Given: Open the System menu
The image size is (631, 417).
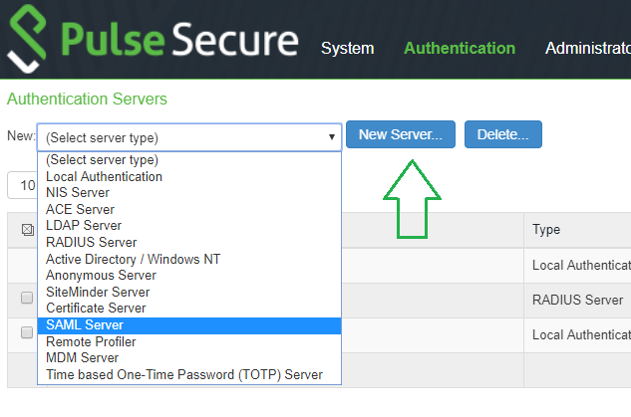Looking at the screenshot, I should pos(347,48).
